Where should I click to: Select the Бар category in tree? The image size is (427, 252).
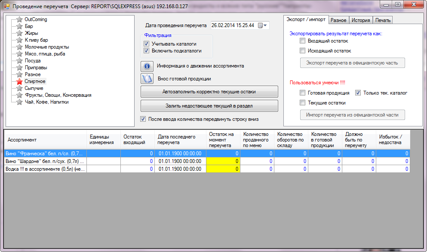(x=28, y=26)
